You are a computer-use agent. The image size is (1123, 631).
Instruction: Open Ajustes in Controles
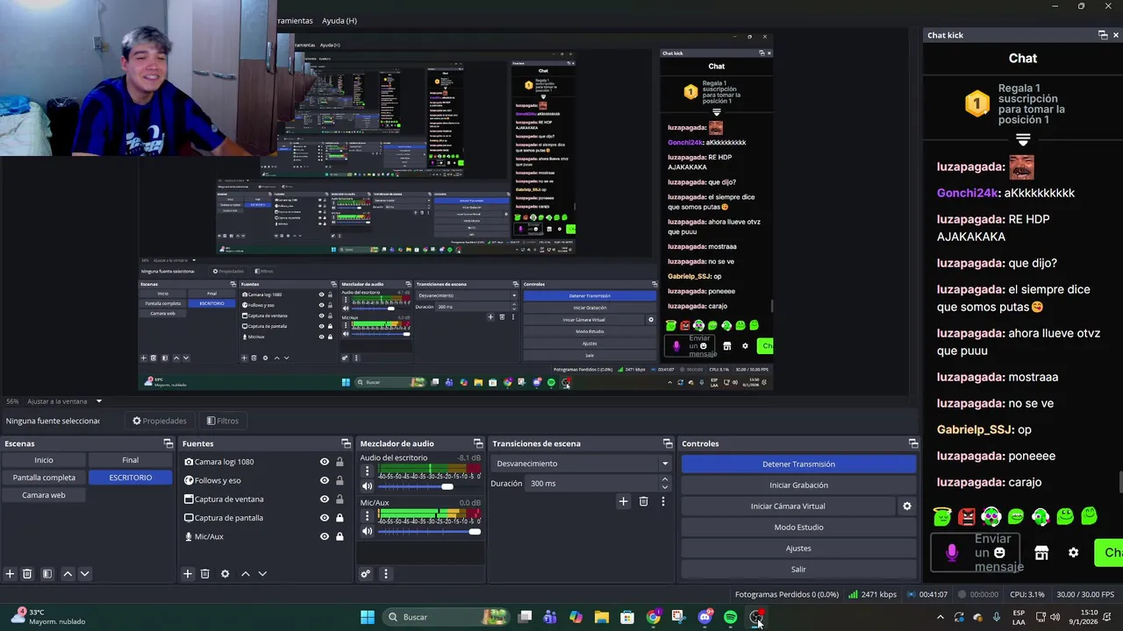click(798, 548)
